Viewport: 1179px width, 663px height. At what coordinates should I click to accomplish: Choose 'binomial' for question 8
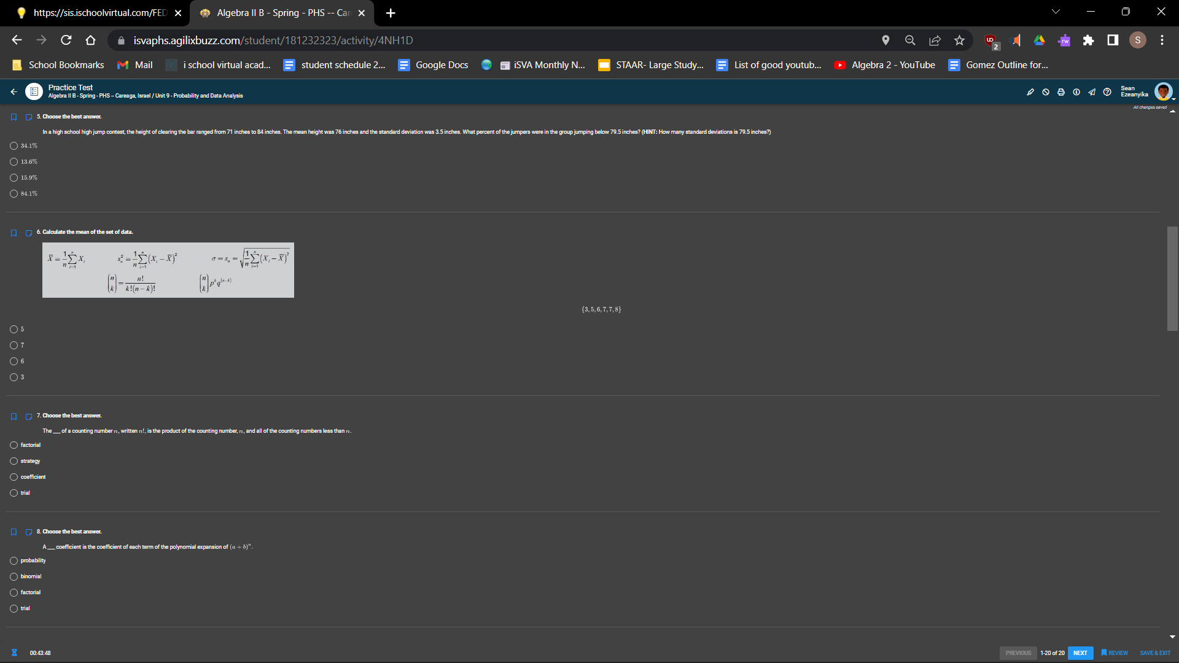pyautogui.click(x=14, y=576)
